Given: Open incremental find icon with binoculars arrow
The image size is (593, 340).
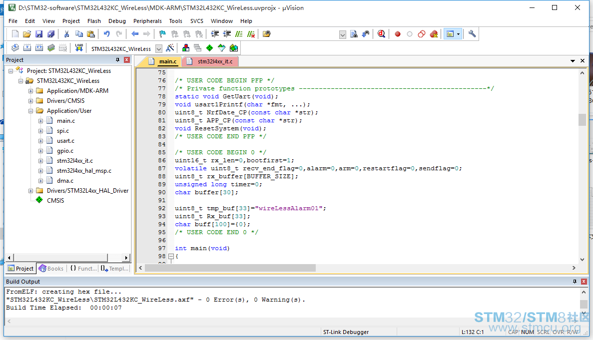Looking at the screenshot, I should pos(366,34).
